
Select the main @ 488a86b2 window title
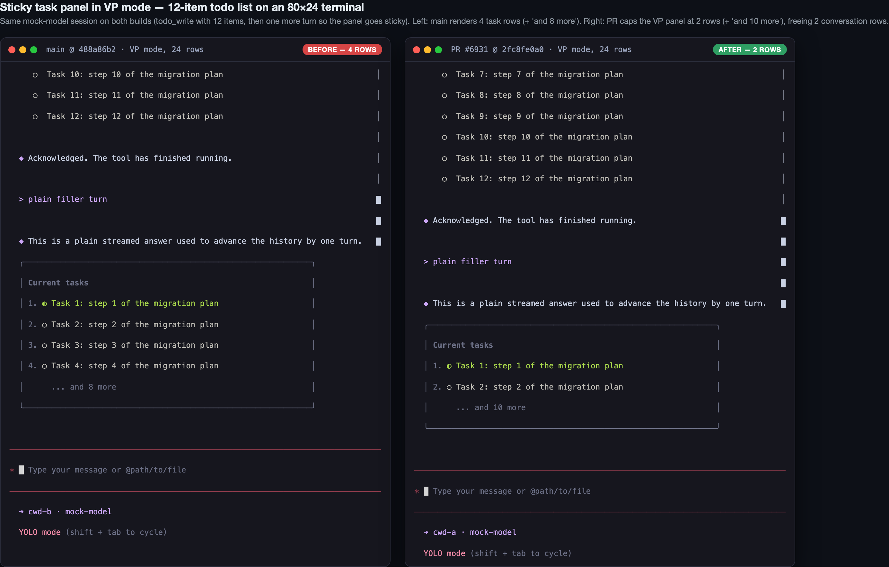point(125,50)
